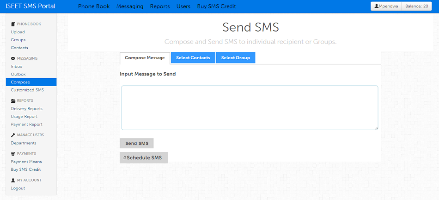
Task: Select Buy SMS Credit in navbar
Action: [x=216, y=6]
